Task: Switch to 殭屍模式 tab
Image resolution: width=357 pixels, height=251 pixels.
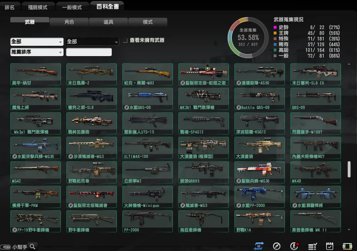Action: 38,7
